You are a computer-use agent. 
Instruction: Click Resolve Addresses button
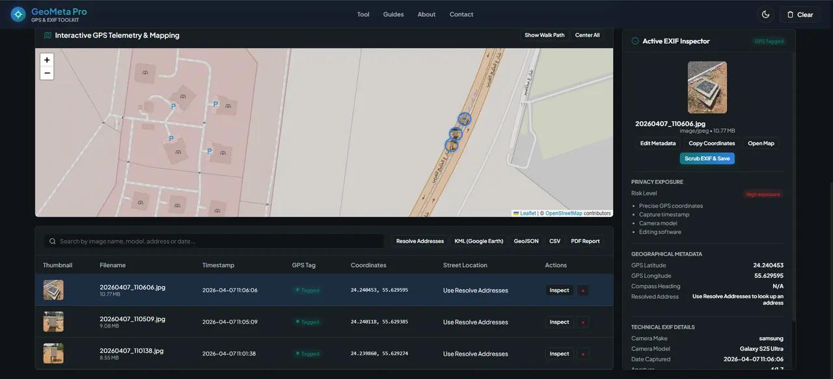click(420, 241)
